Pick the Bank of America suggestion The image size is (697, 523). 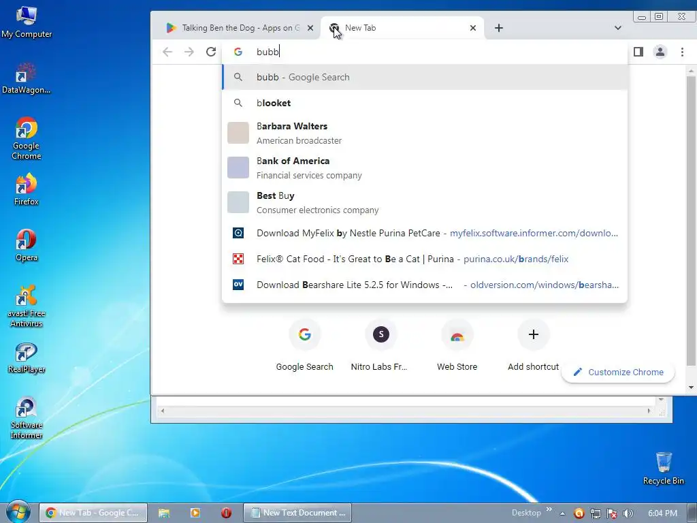pos(425,168)
